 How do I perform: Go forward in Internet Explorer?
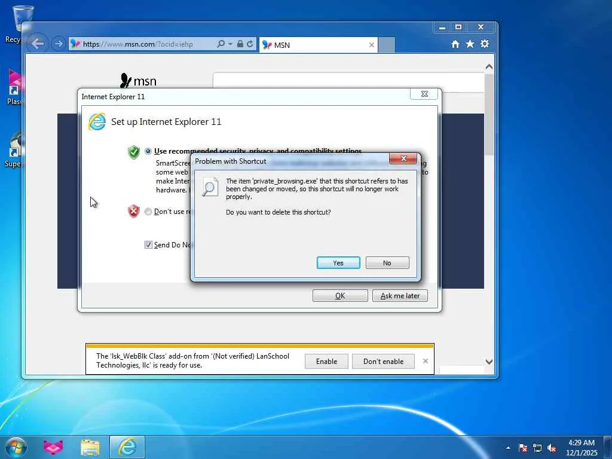click(58, 44)
